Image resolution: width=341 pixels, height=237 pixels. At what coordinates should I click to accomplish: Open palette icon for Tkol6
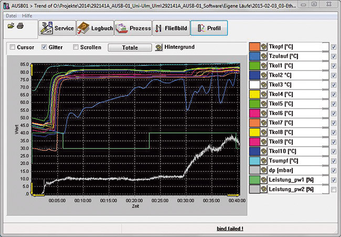tap(264, 114)
